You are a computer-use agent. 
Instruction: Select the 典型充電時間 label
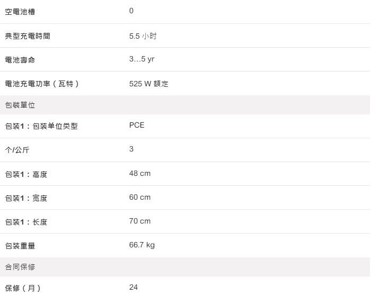(x=28, y=36)
